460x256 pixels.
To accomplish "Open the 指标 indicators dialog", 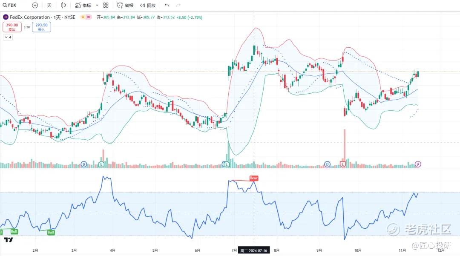I will [x=83, y=5].
